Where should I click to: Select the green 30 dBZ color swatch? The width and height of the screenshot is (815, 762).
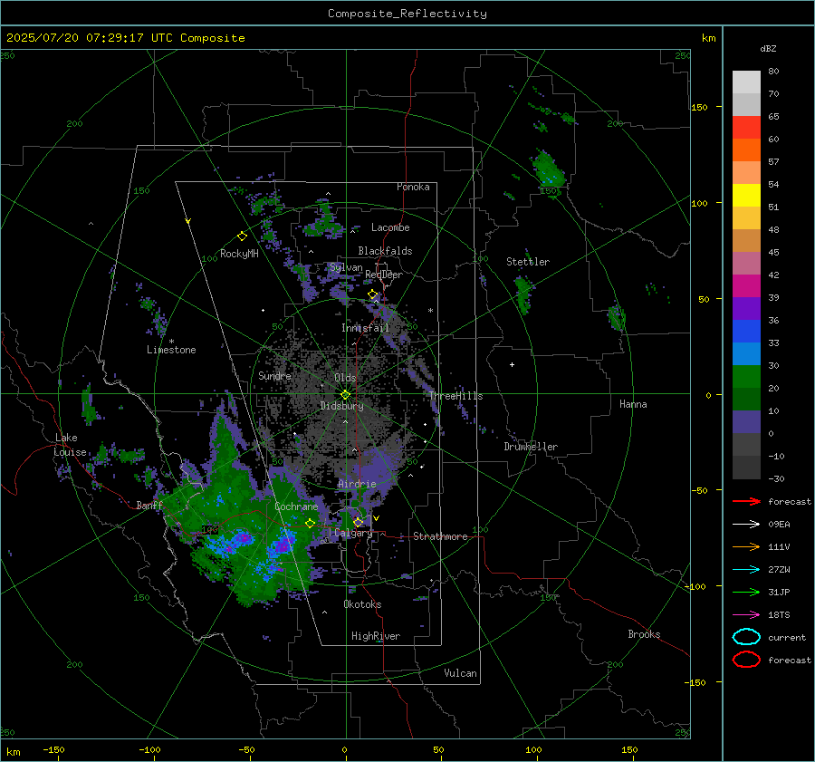click(x=746, y=376)
